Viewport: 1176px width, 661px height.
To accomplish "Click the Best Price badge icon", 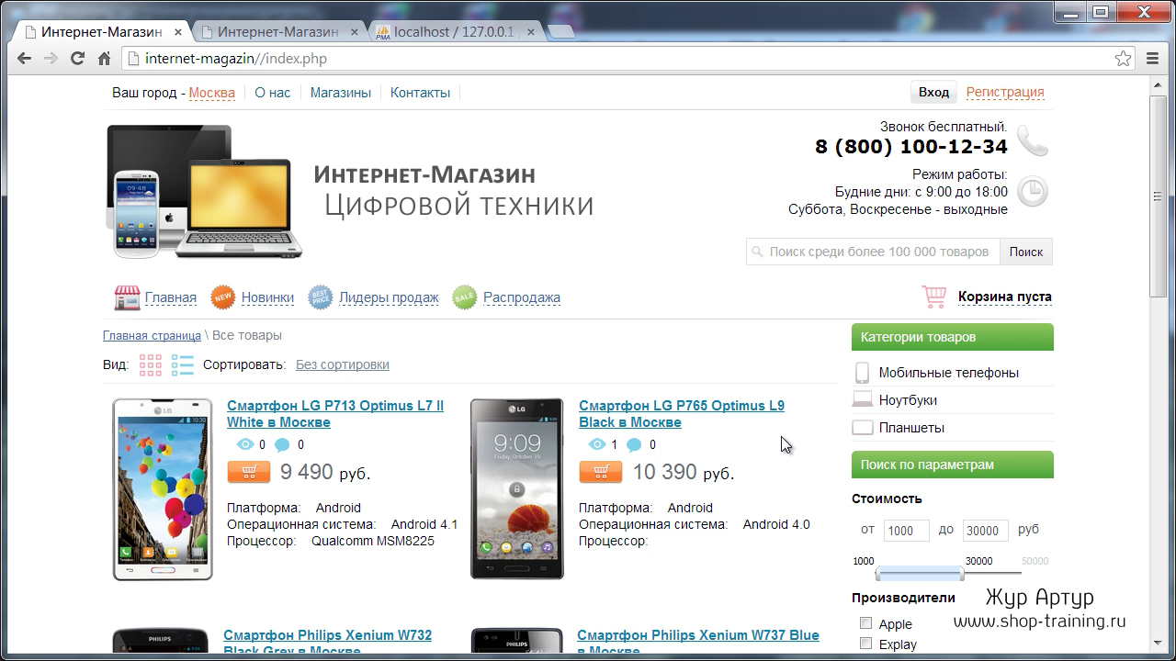I will point(320,297).
